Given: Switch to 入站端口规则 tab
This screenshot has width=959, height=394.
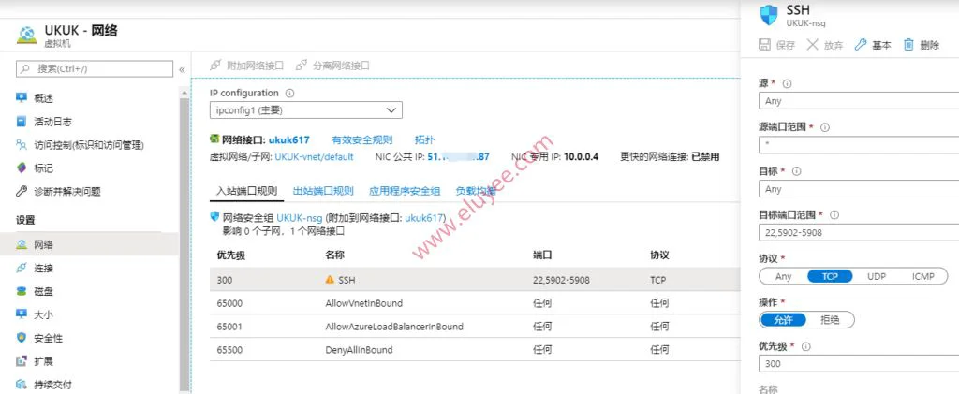Looking at the screenshot, I should tap(246, 191).
